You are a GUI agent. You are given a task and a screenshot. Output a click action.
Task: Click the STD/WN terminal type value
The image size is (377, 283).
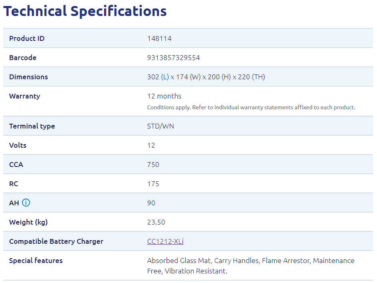tap(160, 126)
